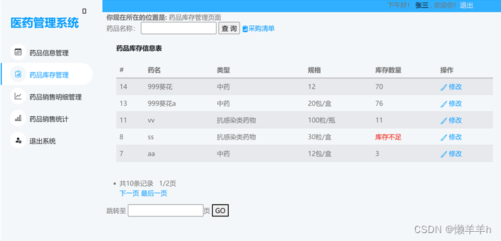The image size is (501, 241).
Task: Click the 操作 column header
Action: (x=447, y=70)
